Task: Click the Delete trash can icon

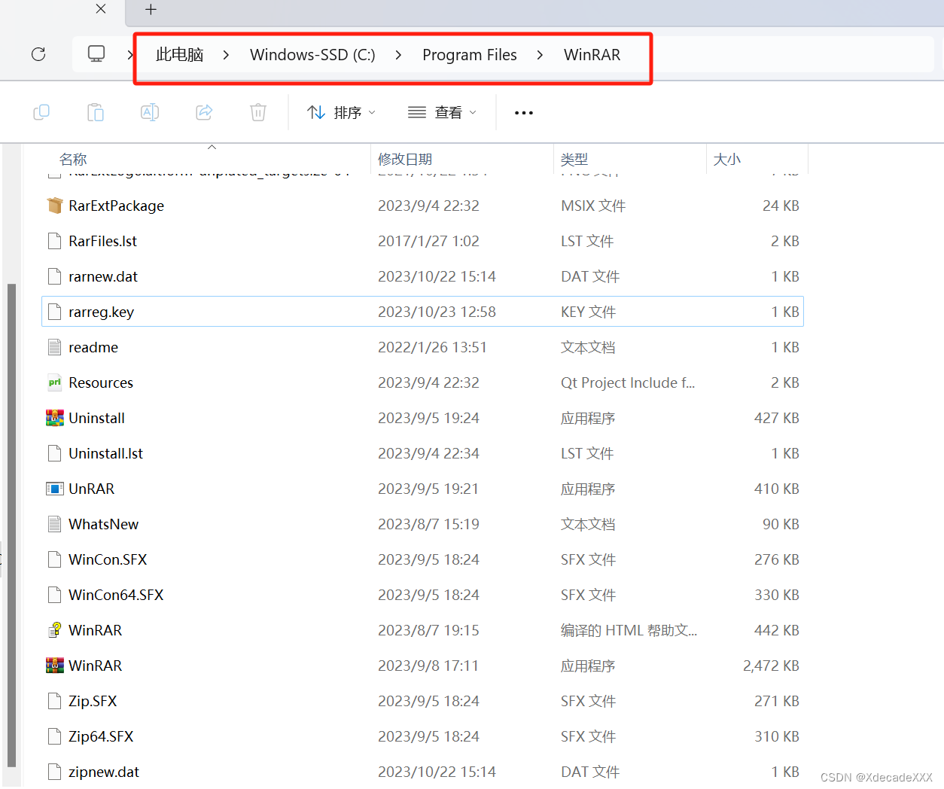Action: point(258,112)
